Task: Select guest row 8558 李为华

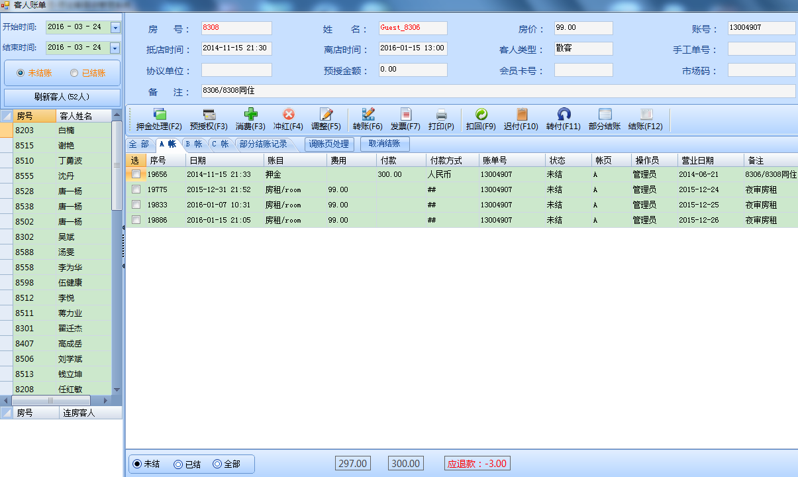Action: [x=62, y=267]
